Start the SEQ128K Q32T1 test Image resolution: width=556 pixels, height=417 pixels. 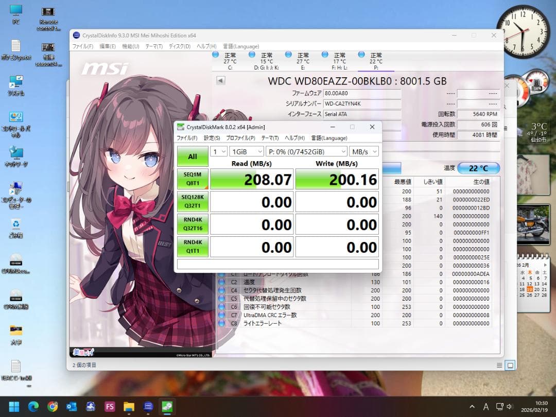tap(193, 201)
